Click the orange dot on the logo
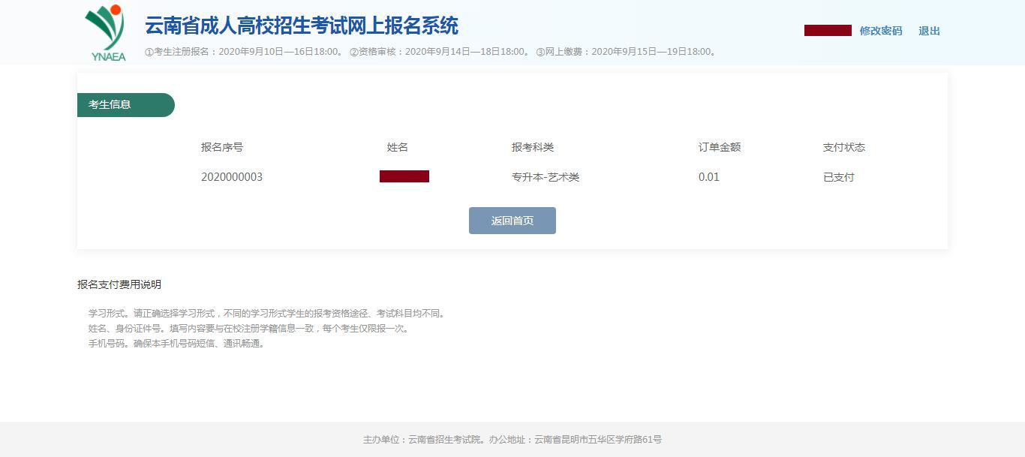This screenshot has width=1025, height=457. coord(116,11)
